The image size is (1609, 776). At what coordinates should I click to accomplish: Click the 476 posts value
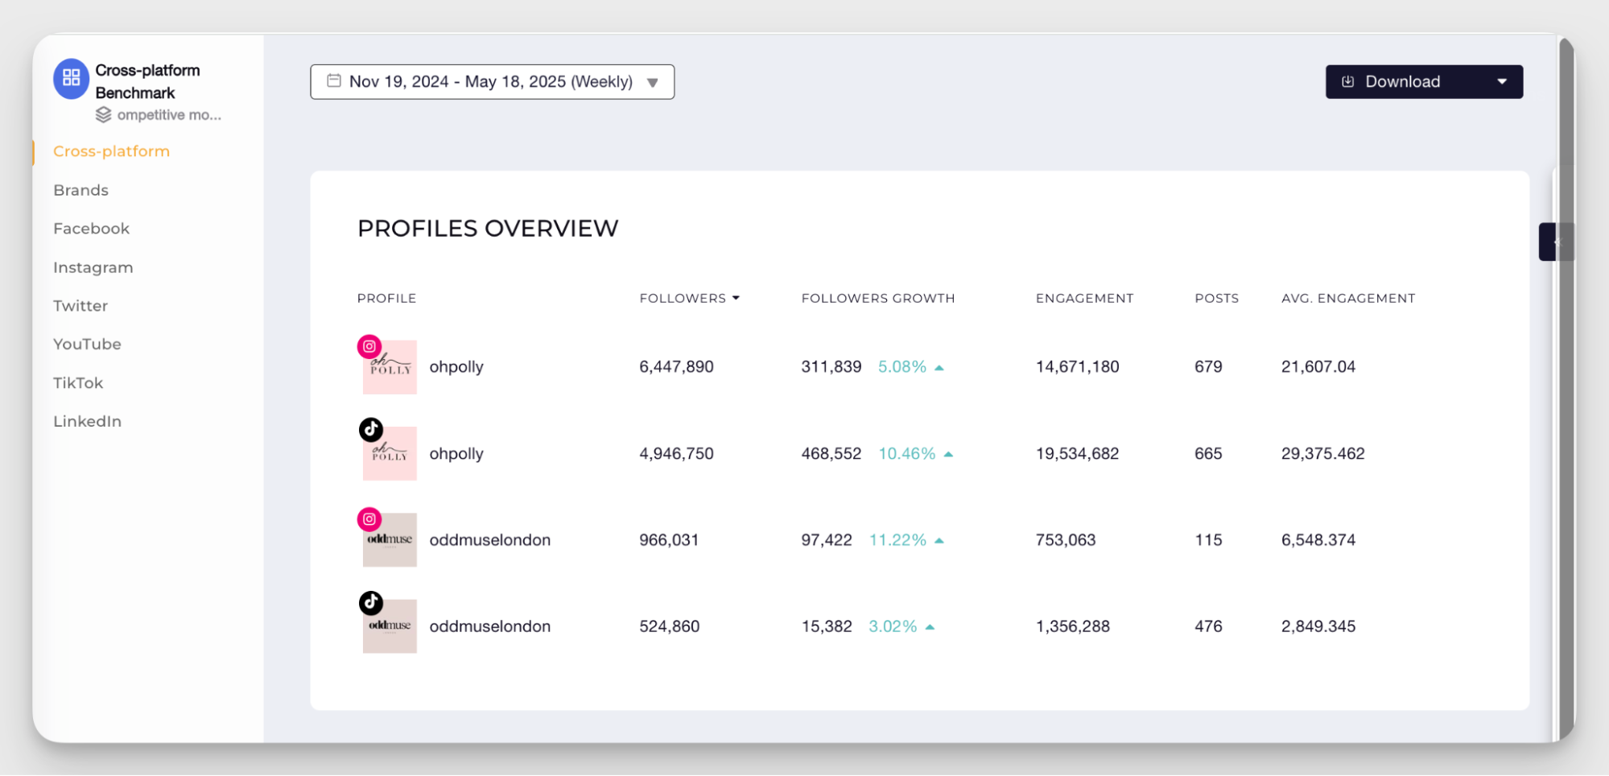pos(1208,626)
